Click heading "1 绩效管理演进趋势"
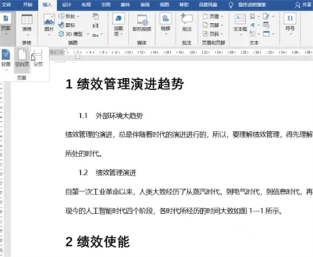The width and height of the screenshot is (313, 257). (x=125, y=84)
